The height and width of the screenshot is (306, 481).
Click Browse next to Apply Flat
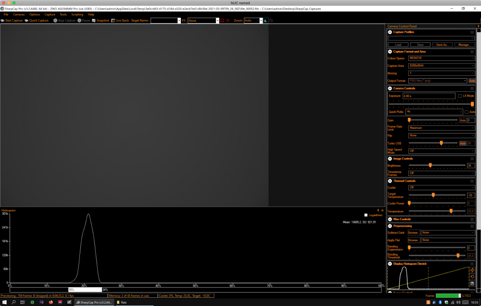pyautogui.click(x=413, y=240)
